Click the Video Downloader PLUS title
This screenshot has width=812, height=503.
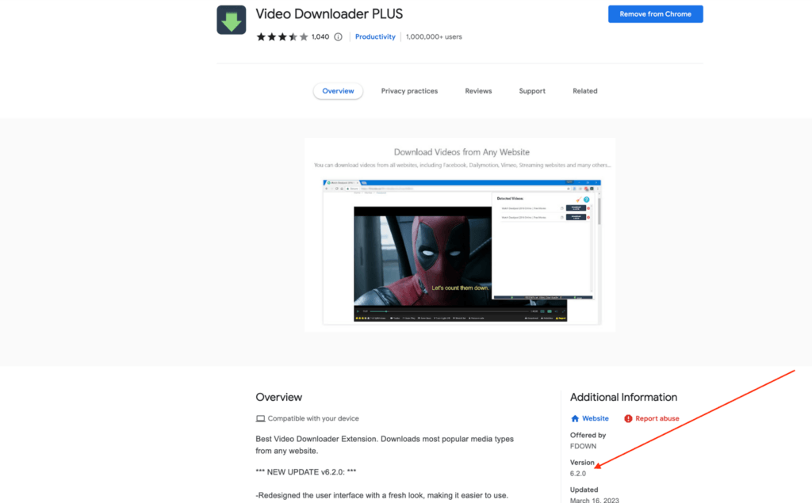[329, 14]
